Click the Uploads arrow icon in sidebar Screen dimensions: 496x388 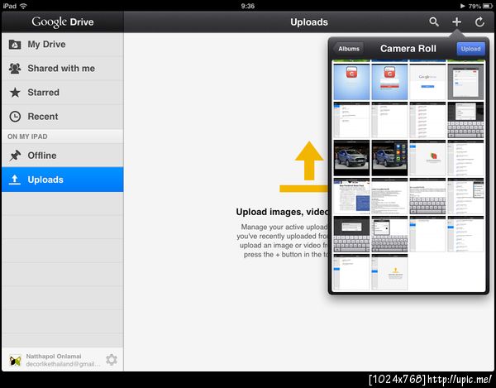[14, 180]
